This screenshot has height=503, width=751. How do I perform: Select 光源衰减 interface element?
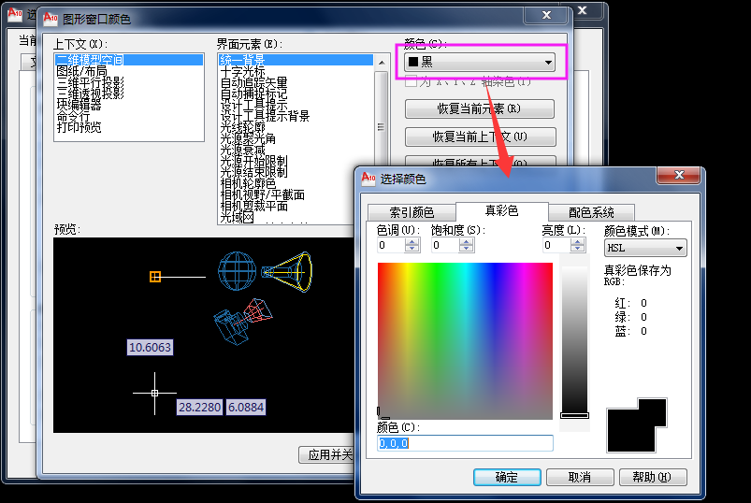coord(242,150)
